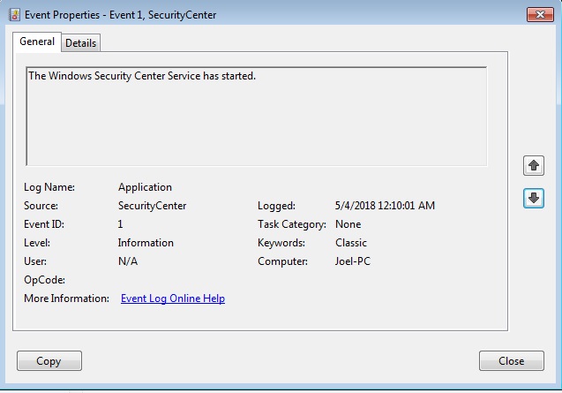Click the Event Properties title bar icon
Viewport: 562px width, 393px height.
point(14,15)
